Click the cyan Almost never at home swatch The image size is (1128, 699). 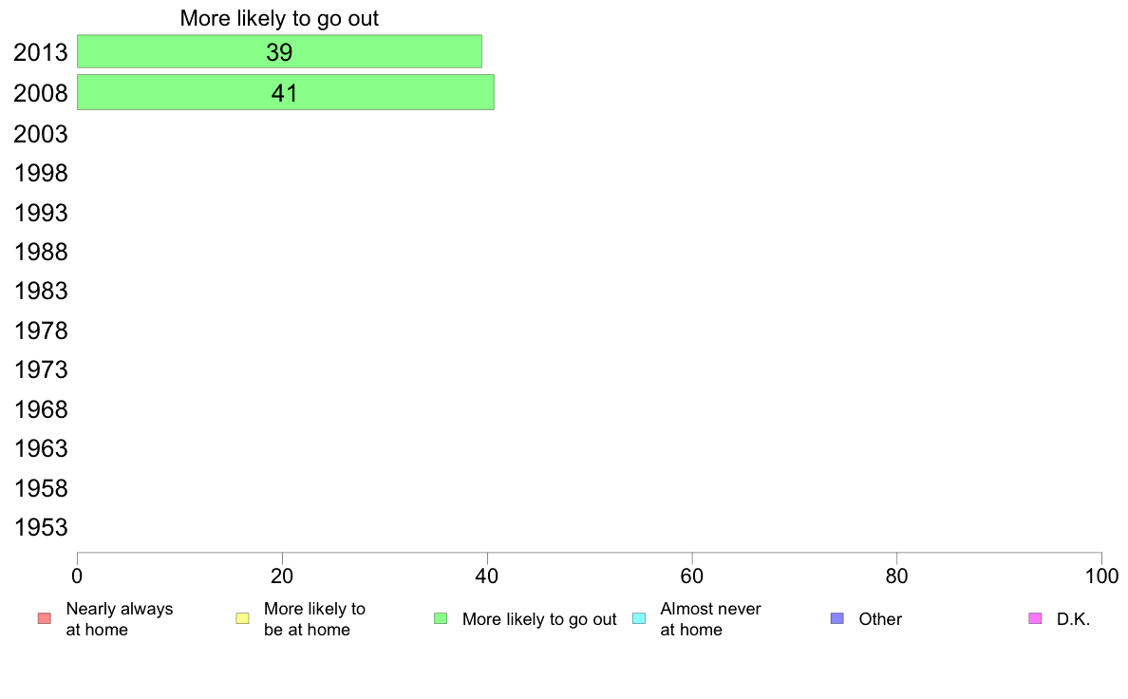[639, 618]
